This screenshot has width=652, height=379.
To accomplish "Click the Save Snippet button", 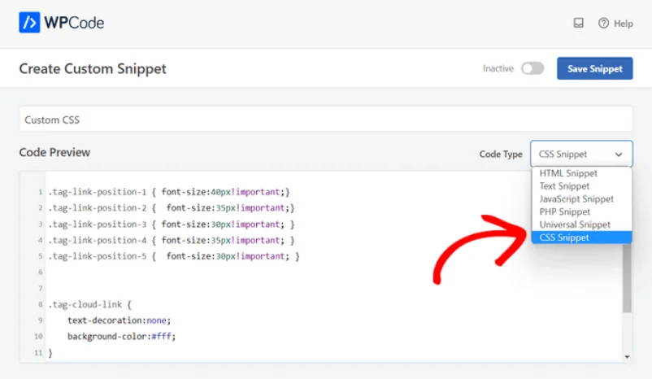I will pos(594,68).
